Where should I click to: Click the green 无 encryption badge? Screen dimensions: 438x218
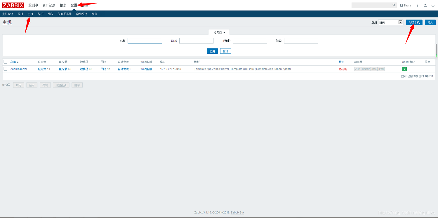click(404, 69)
